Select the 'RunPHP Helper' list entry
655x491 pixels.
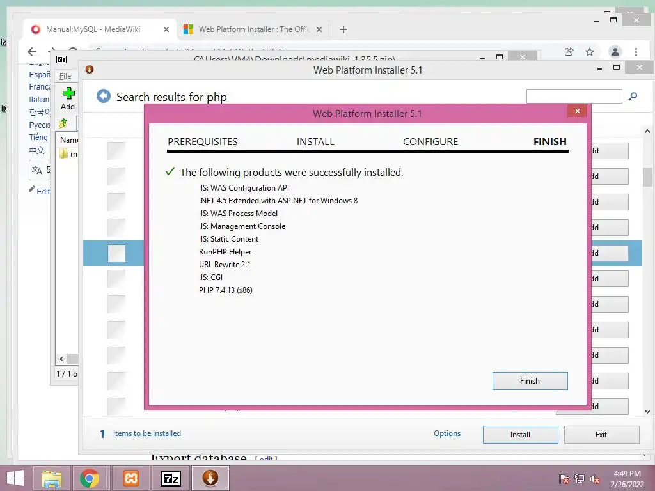coord(225,252)
